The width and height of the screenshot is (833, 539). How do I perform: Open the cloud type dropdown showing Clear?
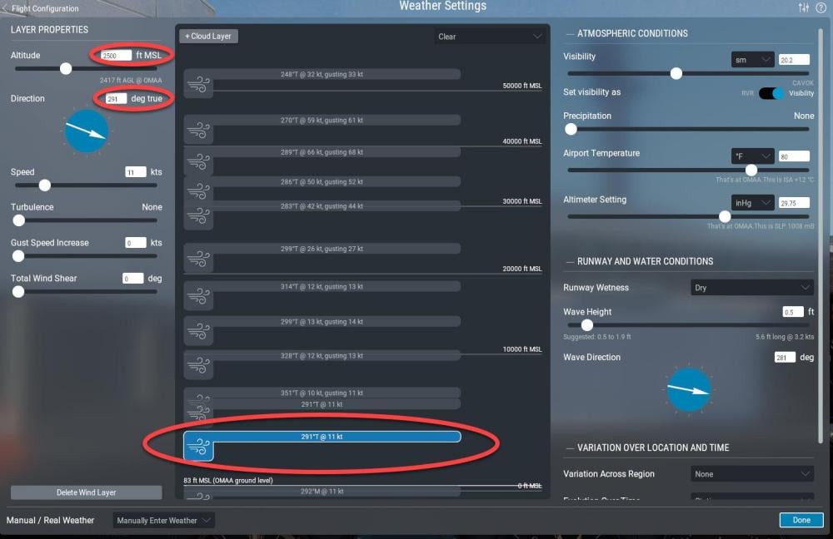[489, 37]
